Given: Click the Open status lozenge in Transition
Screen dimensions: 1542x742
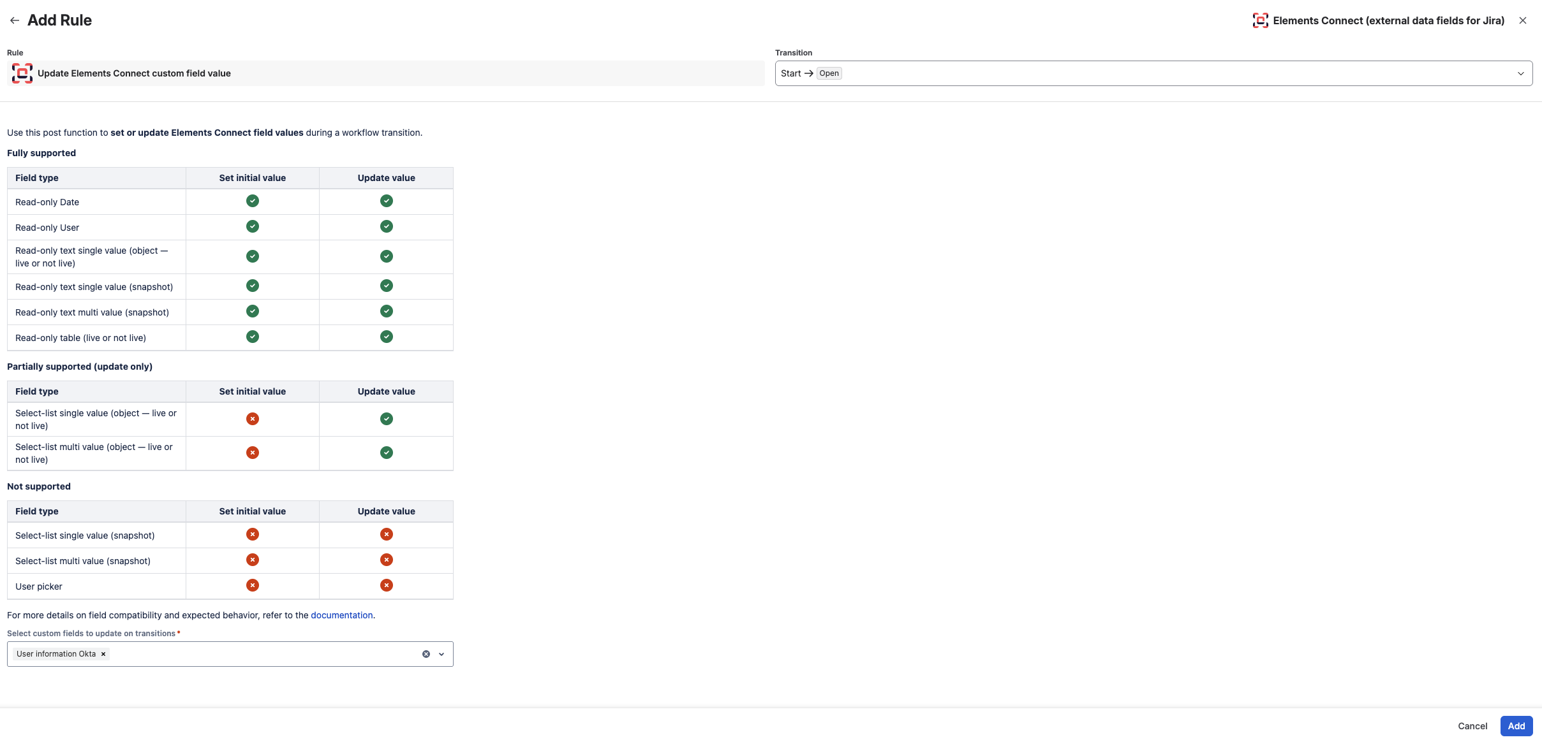Looking at the screenshot, I should tap(829, 73).
